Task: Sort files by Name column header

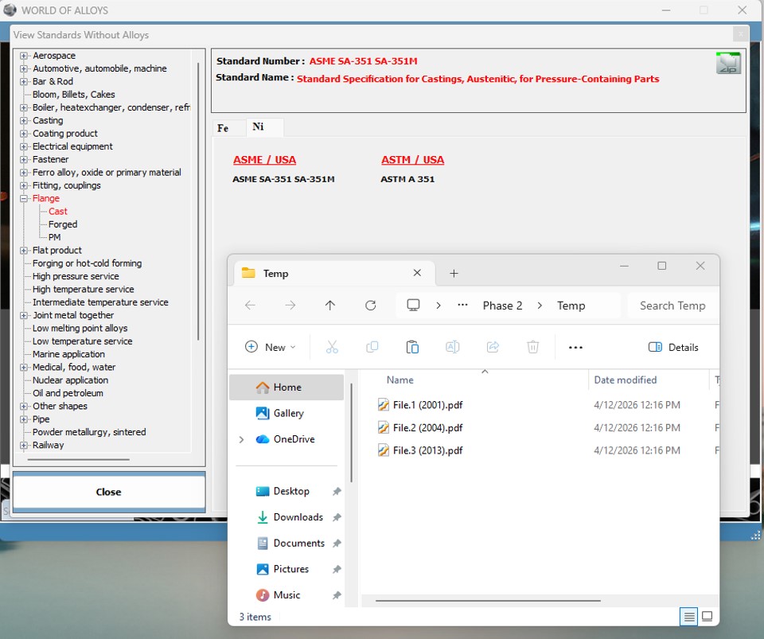Action: click(x=400, y=380)
